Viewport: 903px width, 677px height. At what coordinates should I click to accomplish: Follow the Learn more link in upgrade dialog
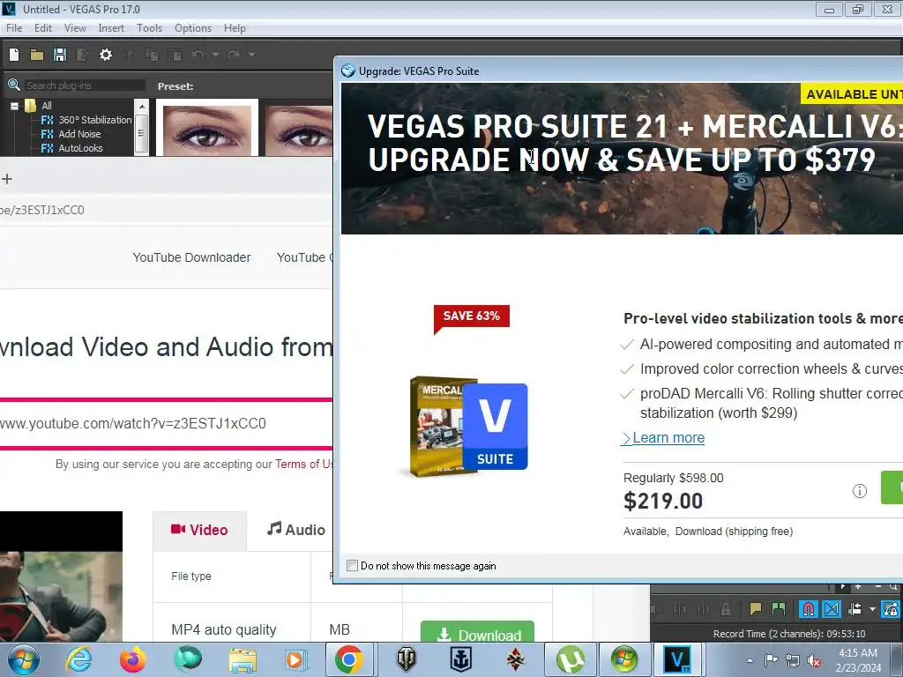pyautogui.click(x=668, y=438)
